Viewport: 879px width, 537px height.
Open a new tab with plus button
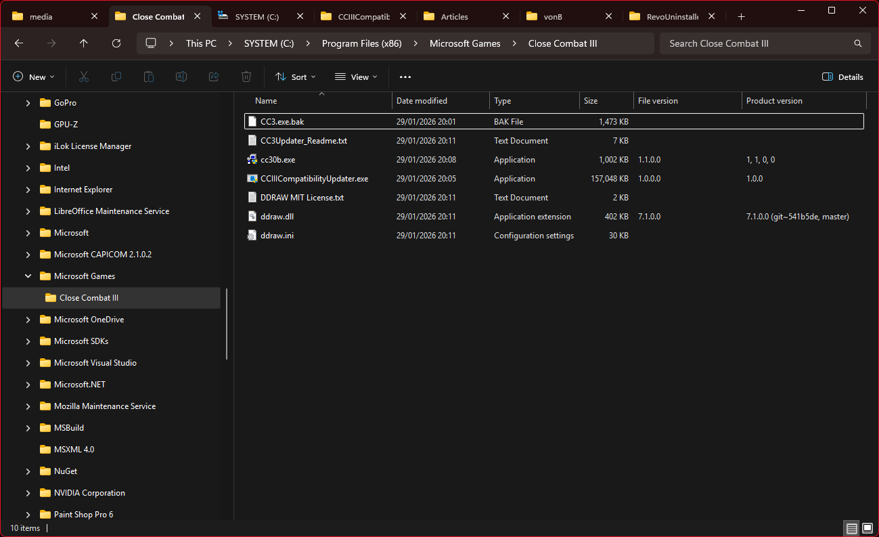coord(741,16)
